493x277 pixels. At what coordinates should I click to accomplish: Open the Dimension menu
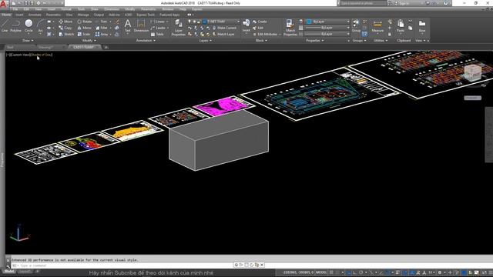111,9
